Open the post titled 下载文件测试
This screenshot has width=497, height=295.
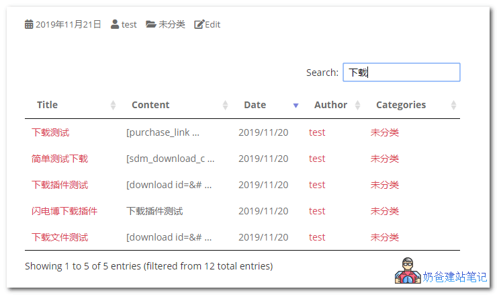click(x=60, y=237)
